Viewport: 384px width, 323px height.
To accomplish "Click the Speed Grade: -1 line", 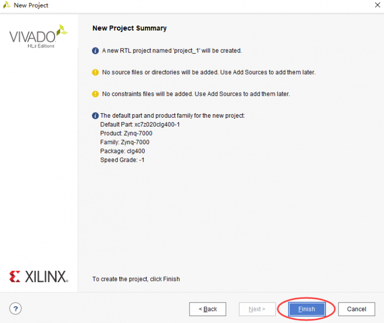I will [122, 160].
